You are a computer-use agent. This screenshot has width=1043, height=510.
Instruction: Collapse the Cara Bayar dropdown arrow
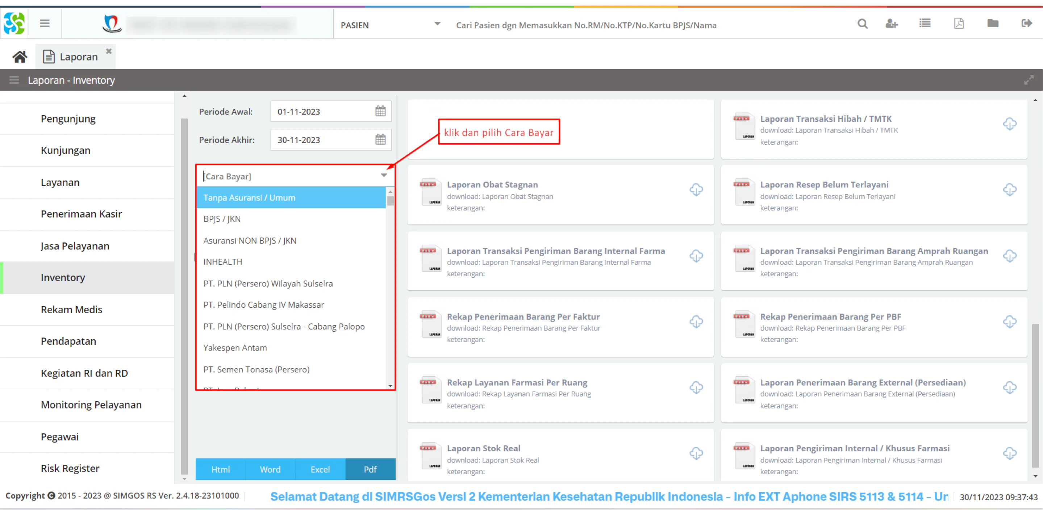pos(383,175)
